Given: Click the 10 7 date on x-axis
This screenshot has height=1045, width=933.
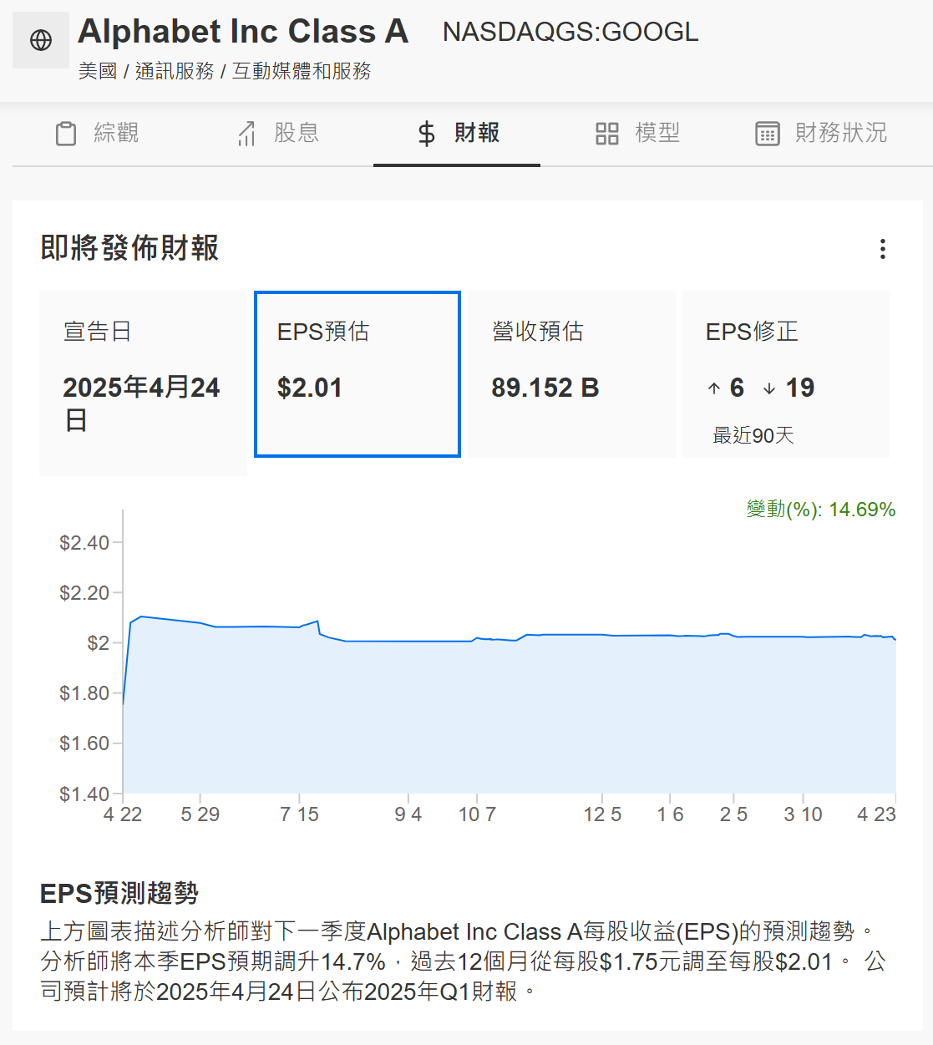Looking at the screenshot, I should [478, 814].
